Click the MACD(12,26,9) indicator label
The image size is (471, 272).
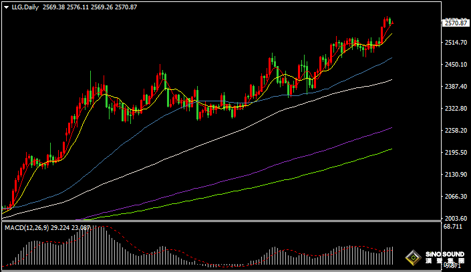point(24,228)
